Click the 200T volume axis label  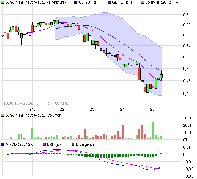[x=187, y=125]
